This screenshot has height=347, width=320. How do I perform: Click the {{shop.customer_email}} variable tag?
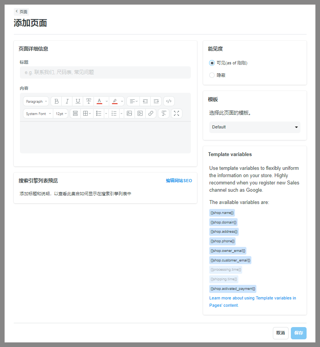[230, 260]
